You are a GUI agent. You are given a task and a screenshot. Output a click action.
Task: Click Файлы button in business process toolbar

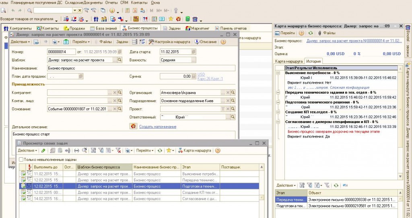click(103, 42)
